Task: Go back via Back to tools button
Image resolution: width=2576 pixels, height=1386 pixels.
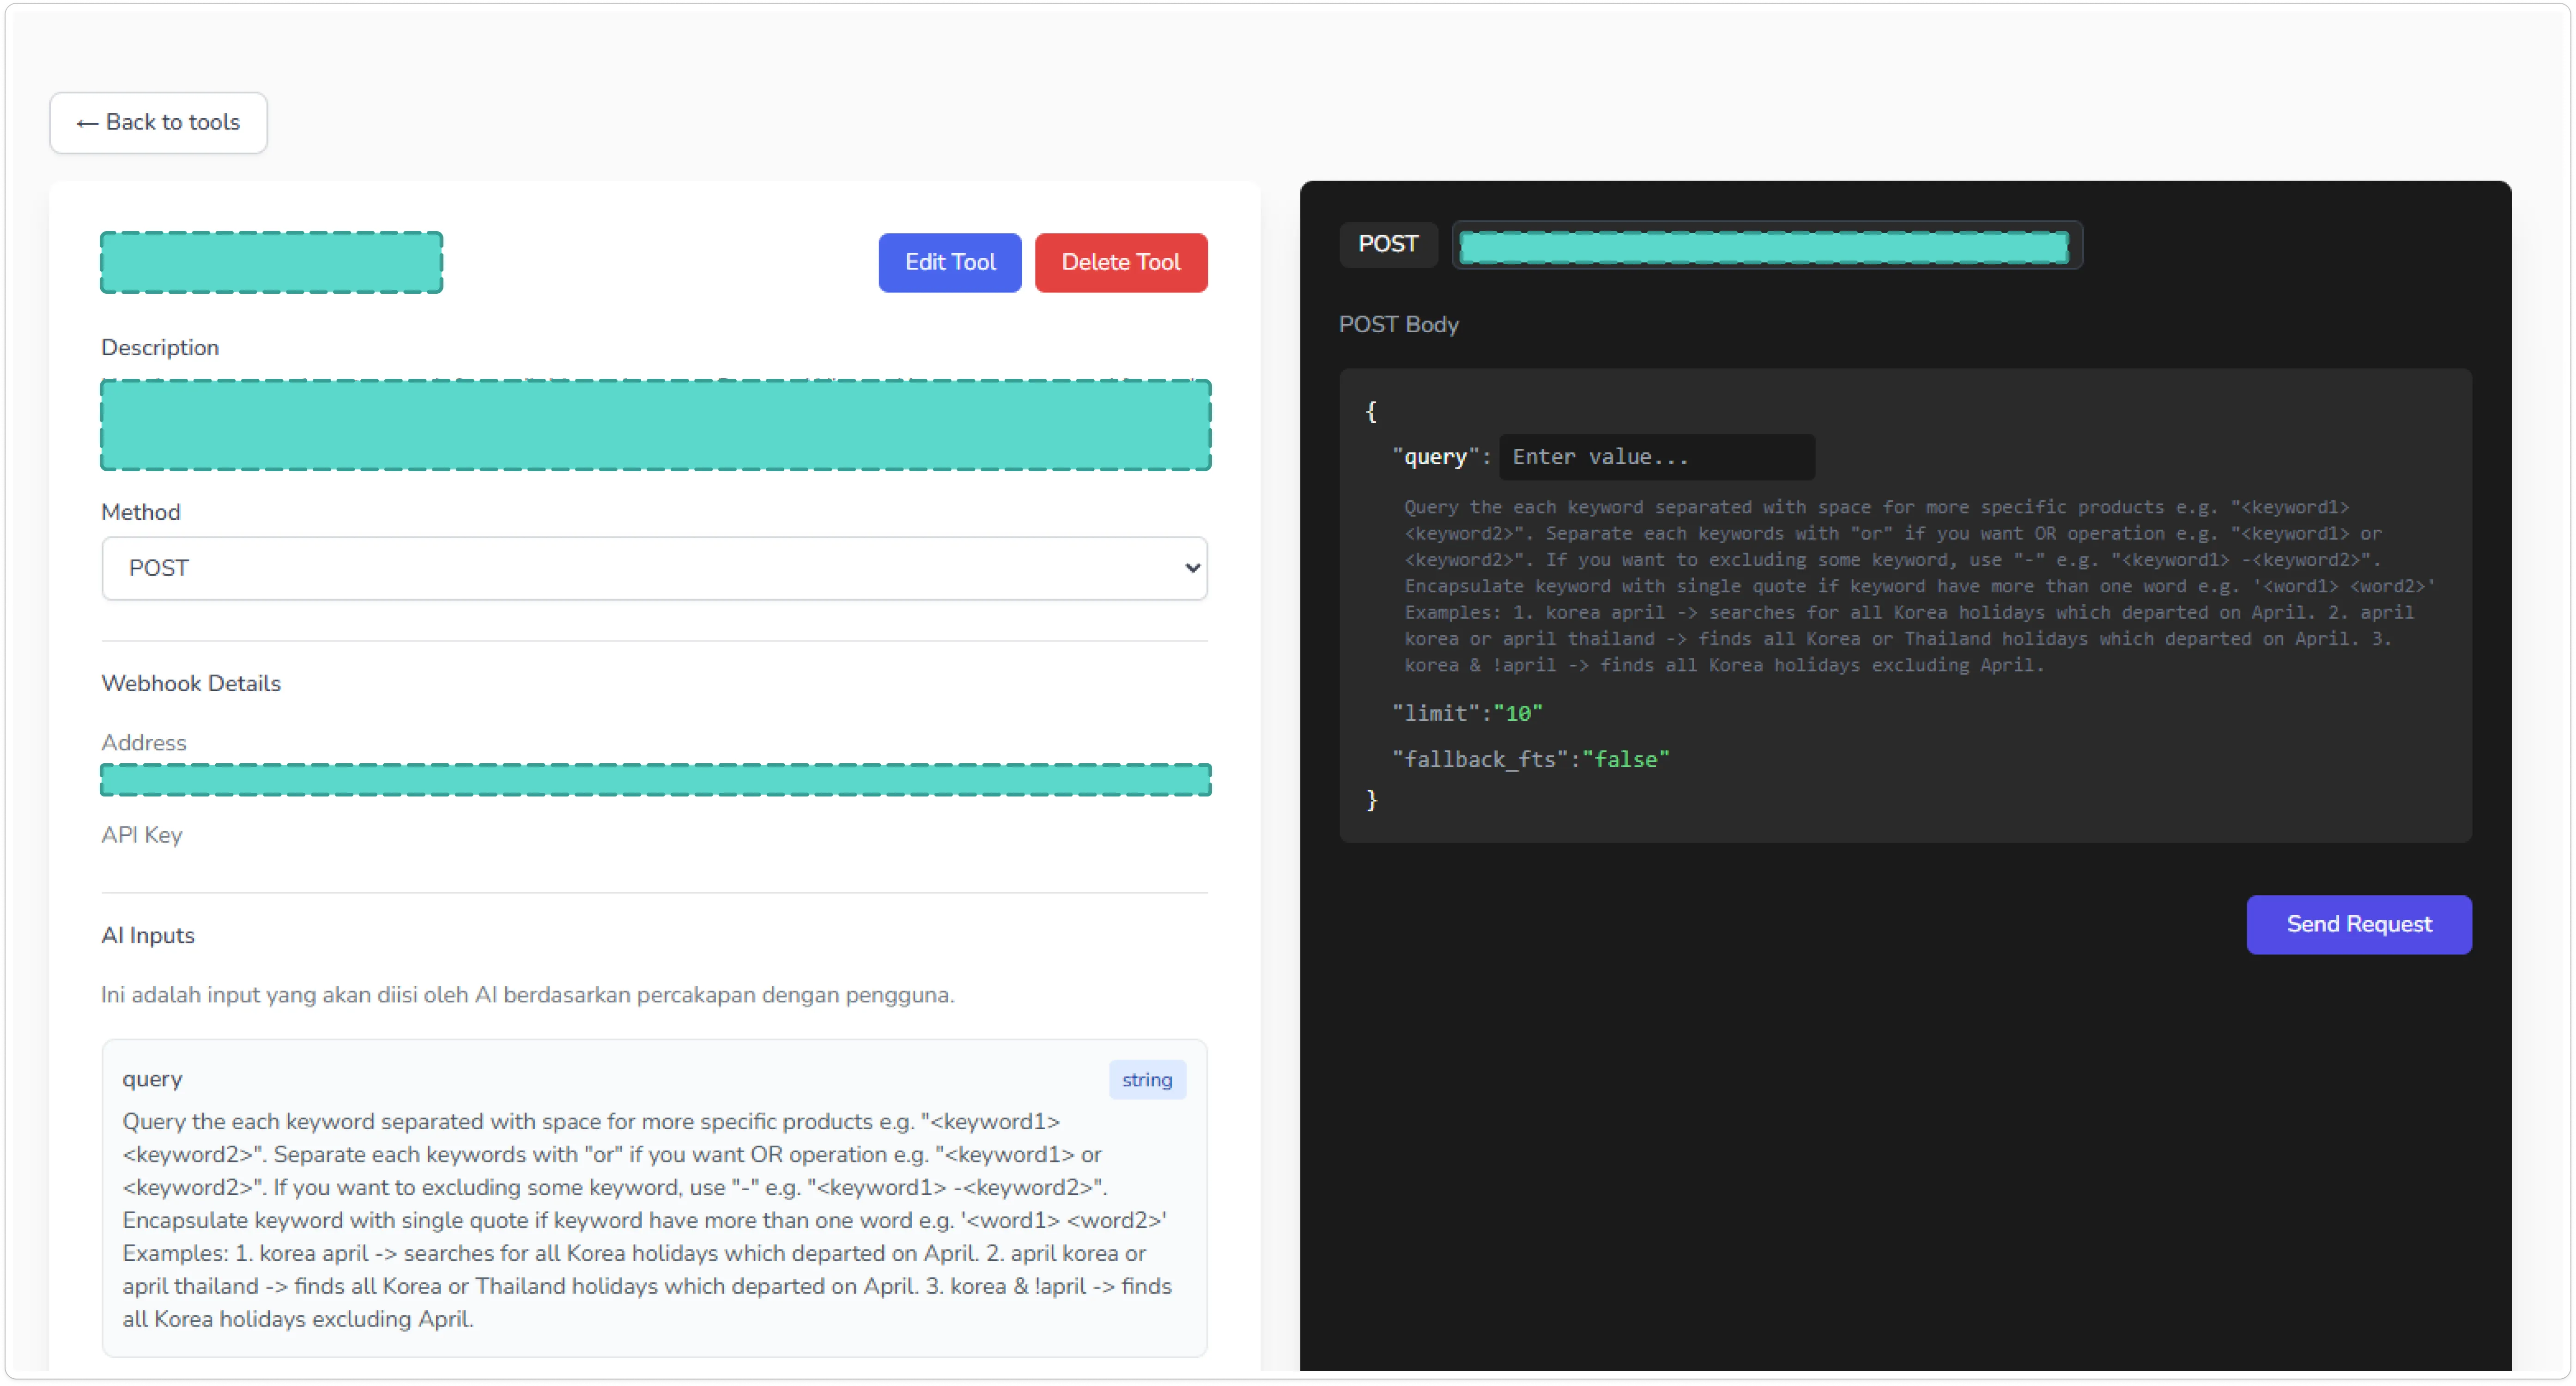Action: point(158,122)
